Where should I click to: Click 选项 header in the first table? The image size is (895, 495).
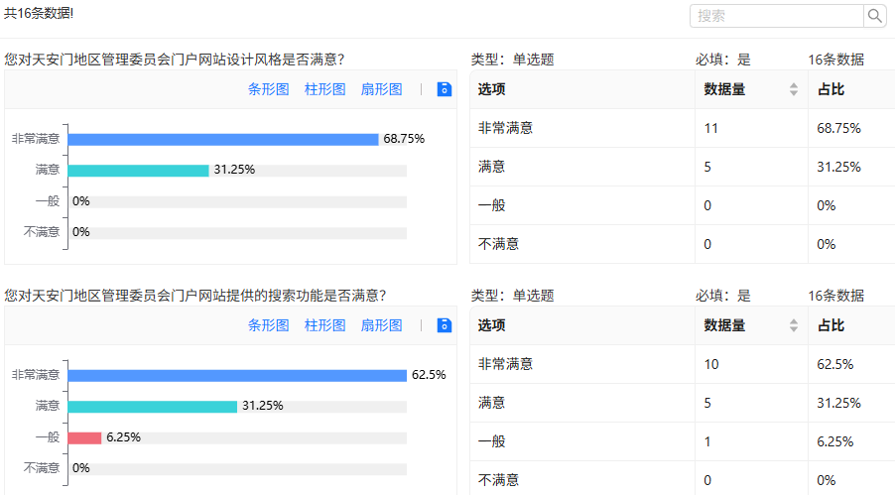pyautogui.click(x=492, y=90)
